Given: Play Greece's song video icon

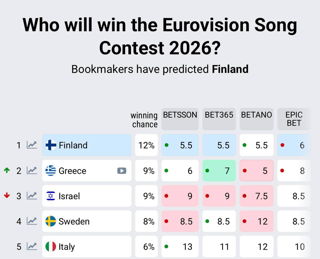Looking at the screenshot, I should pos(122,171).
